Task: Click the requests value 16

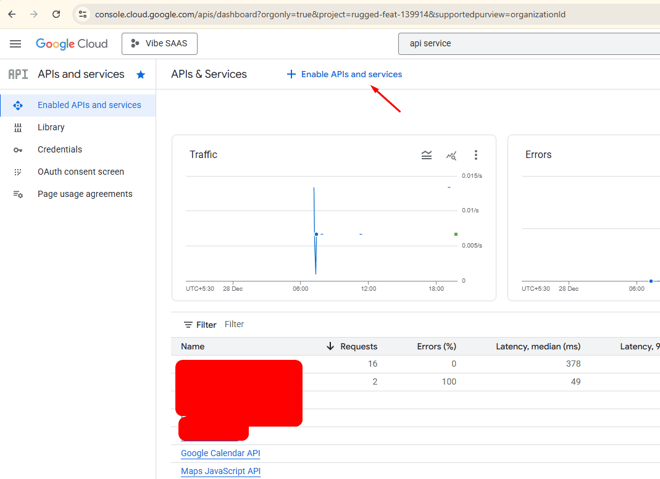Action: (x=372, y=364)
